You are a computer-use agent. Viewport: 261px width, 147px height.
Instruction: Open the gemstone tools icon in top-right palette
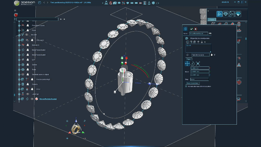click(x=226, y=14)
